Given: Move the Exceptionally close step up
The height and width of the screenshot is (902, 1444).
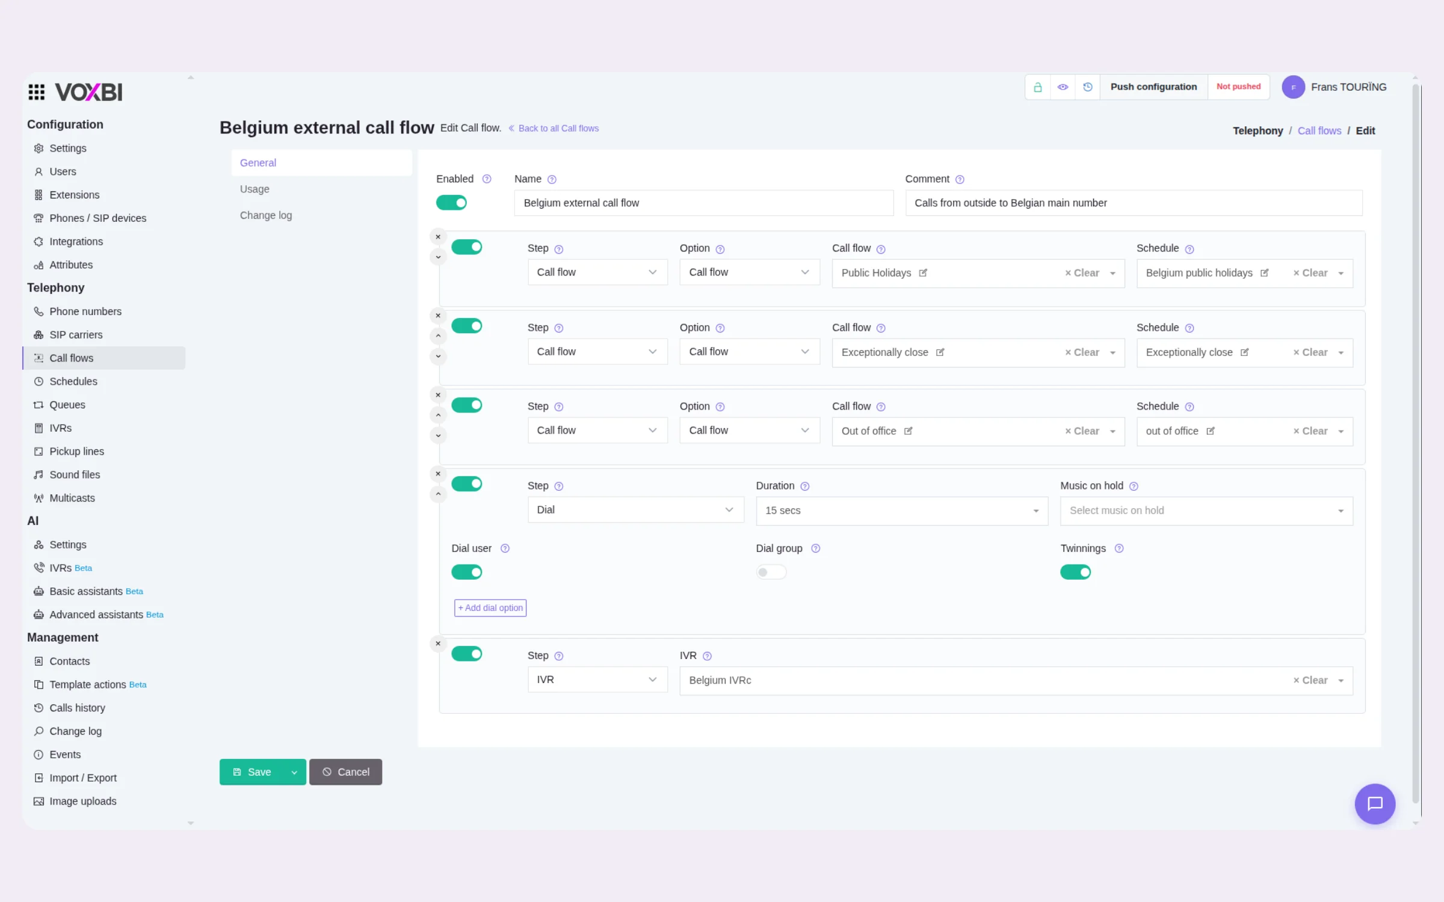Looking at the screenshot, I should (438, 336).
